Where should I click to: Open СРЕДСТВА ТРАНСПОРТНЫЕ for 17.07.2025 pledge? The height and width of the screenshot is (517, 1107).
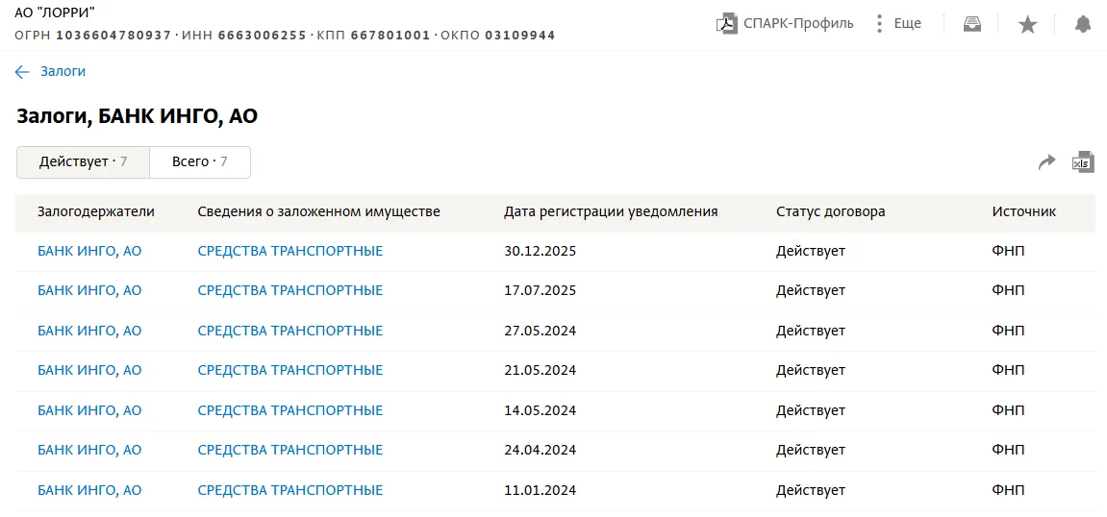pyautogui.click(x=290, y=290)
